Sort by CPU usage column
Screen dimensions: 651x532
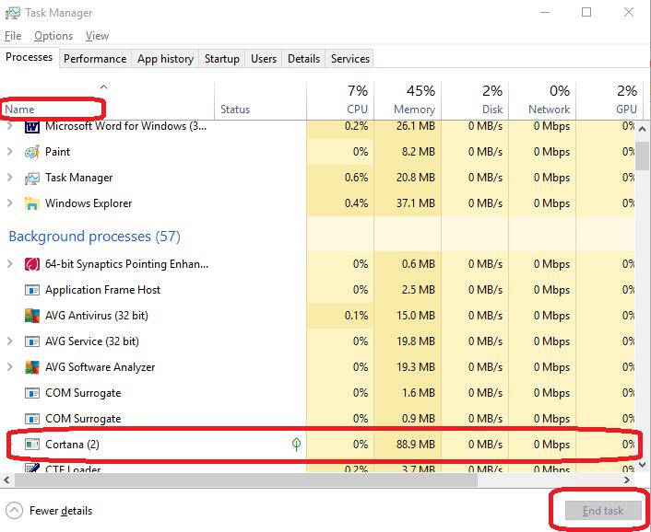pos(340,101)
